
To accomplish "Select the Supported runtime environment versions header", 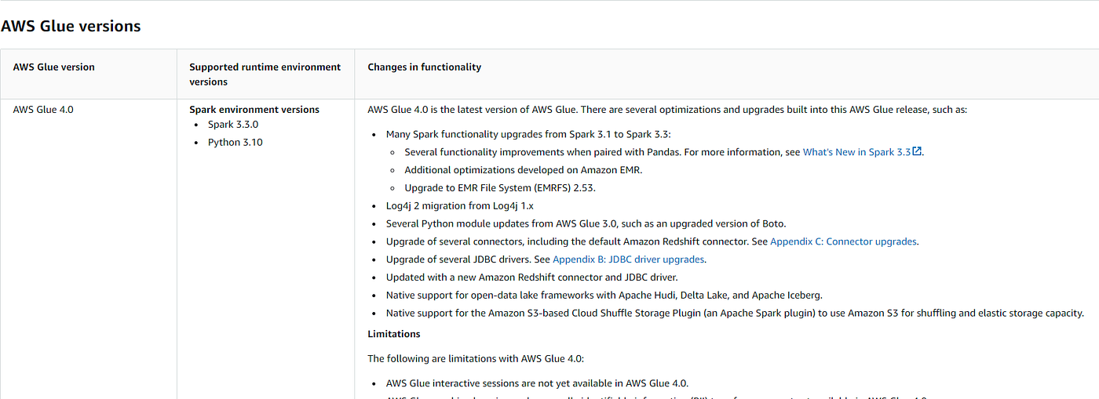I will coord(265,74).
